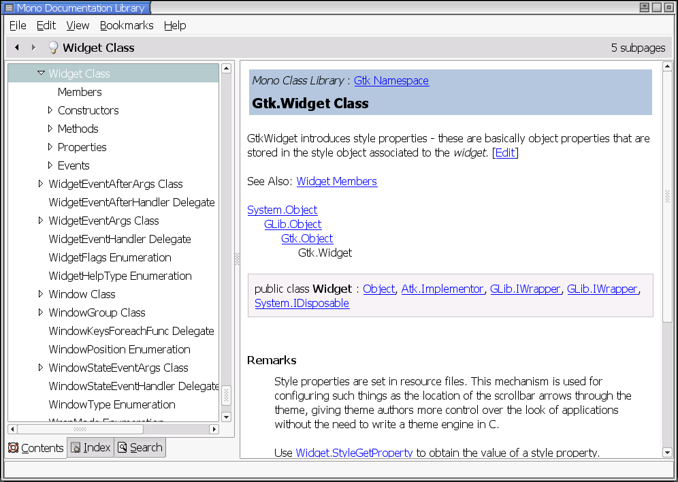Viewport: 678px width, 482px height.
Task: Open the Object link in class declaration
Action: point(378,289)
